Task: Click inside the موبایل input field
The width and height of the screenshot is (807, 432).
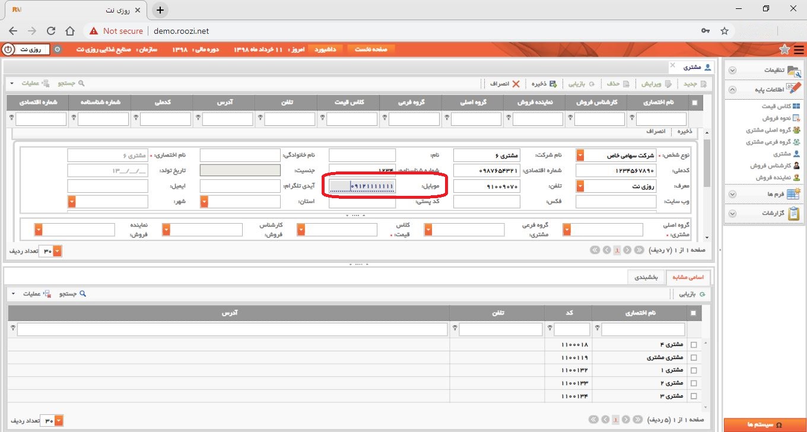Action: pos(362,186)
